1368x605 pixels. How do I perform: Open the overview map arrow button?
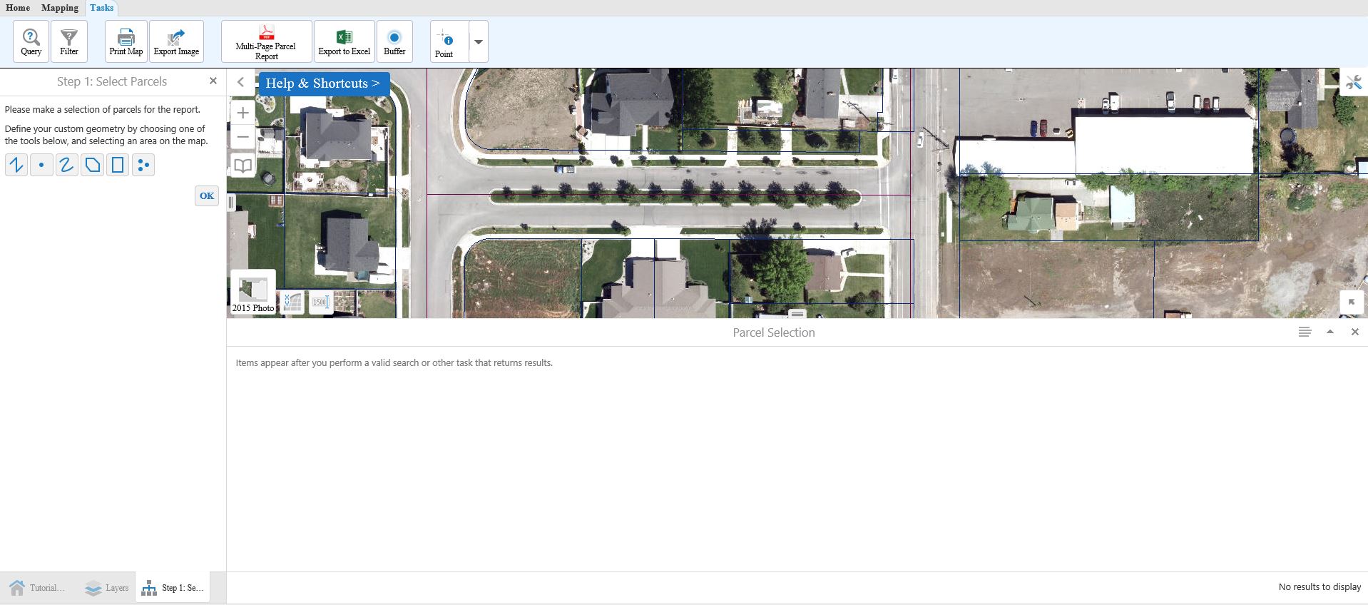pos(1352,302)
